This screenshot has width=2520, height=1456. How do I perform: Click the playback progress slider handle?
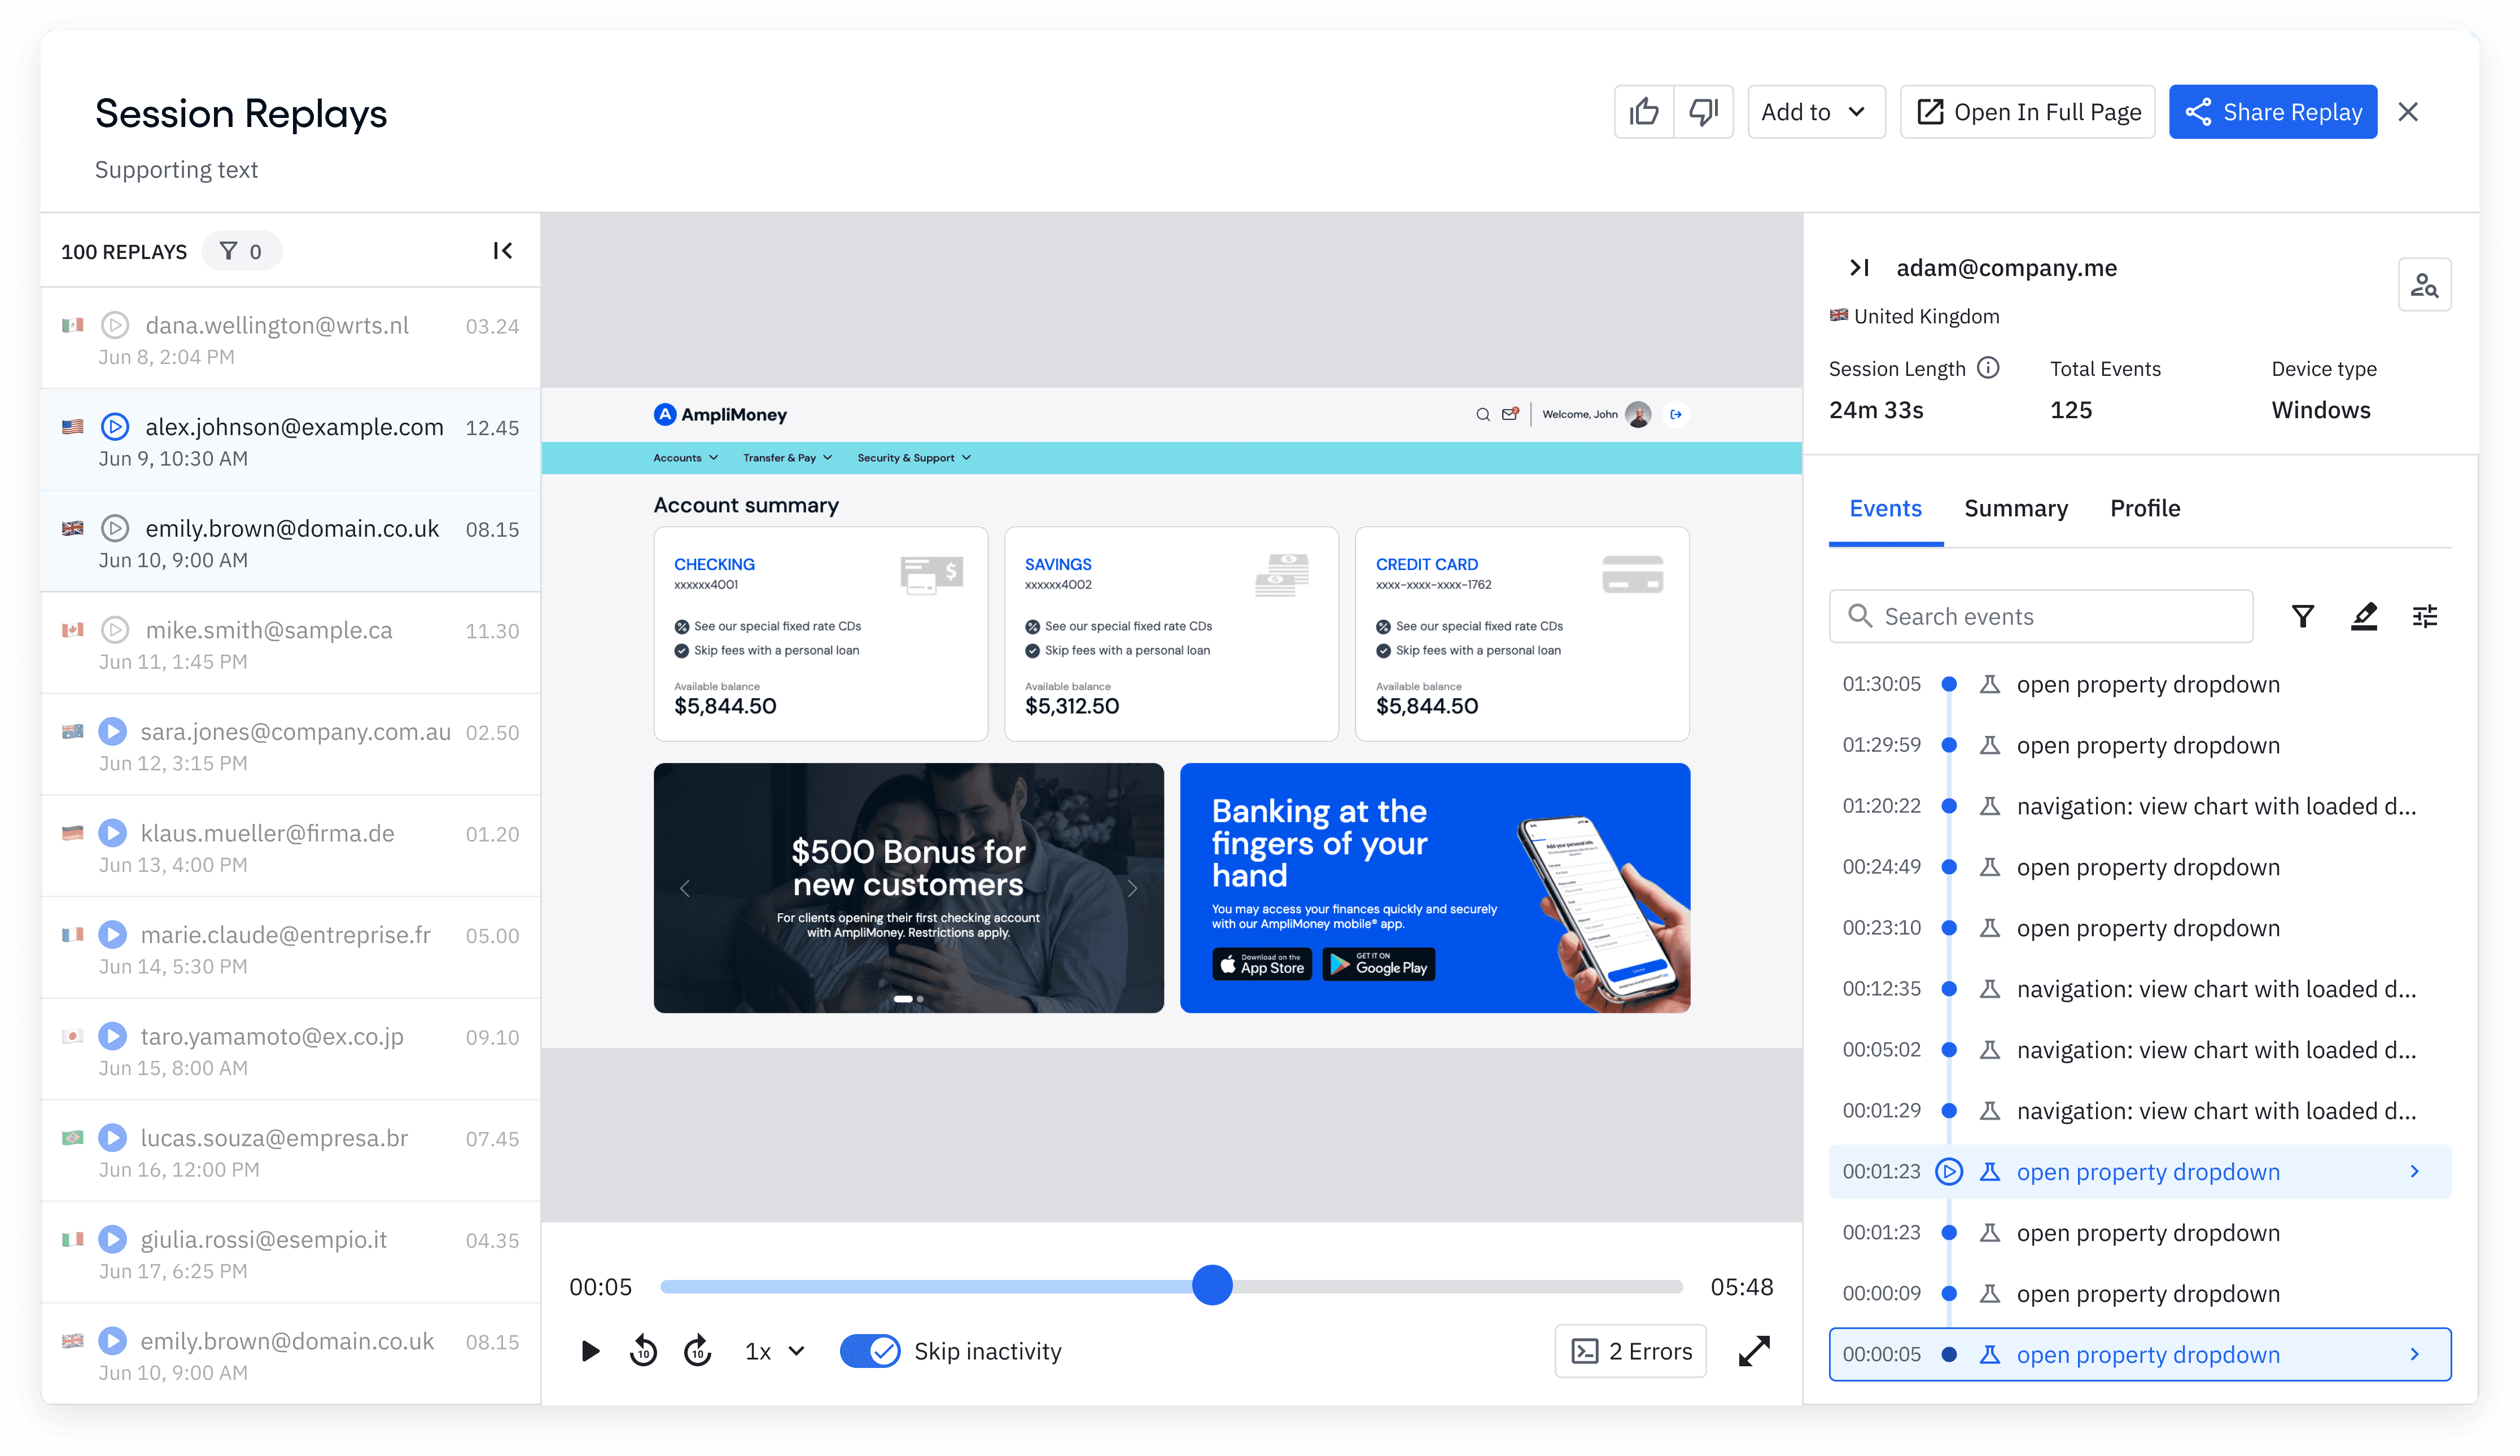pos(1212,1285)
